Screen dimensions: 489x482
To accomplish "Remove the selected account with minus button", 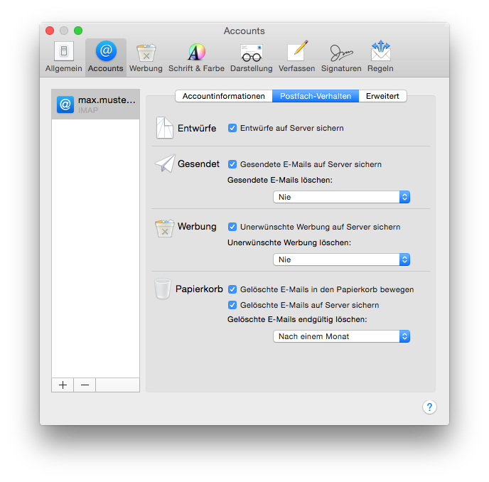I will [x=85, y=385].
